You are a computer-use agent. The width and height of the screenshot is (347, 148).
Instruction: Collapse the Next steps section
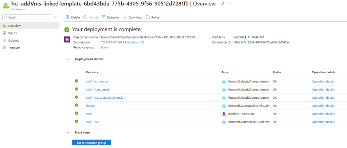point(68,132)
